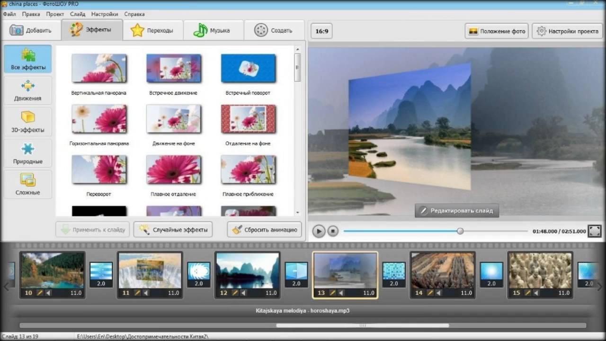The height and width of the screenshot is (341, 606).
Task: Show the Все эффекты category
Action: 28,59
